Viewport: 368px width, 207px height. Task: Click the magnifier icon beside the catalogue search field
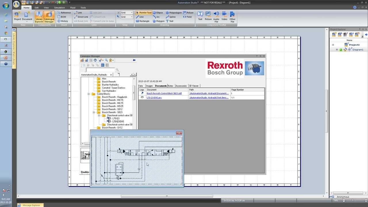point(117,70)
